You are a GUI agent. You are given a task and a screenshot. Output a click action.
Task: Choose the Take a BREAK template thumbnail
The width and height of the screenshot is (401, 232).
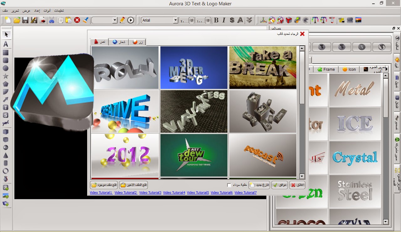coord(263,68)
